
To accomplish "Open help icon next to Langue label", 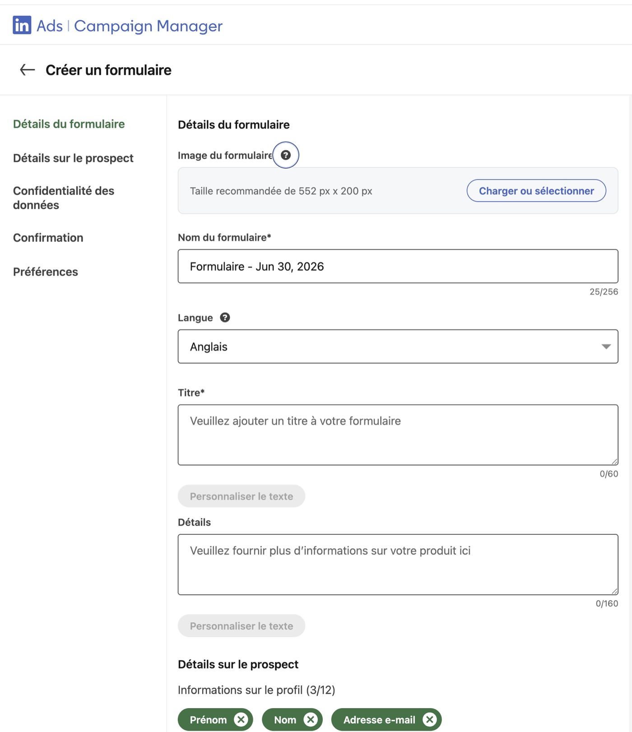I will point(225,317).
